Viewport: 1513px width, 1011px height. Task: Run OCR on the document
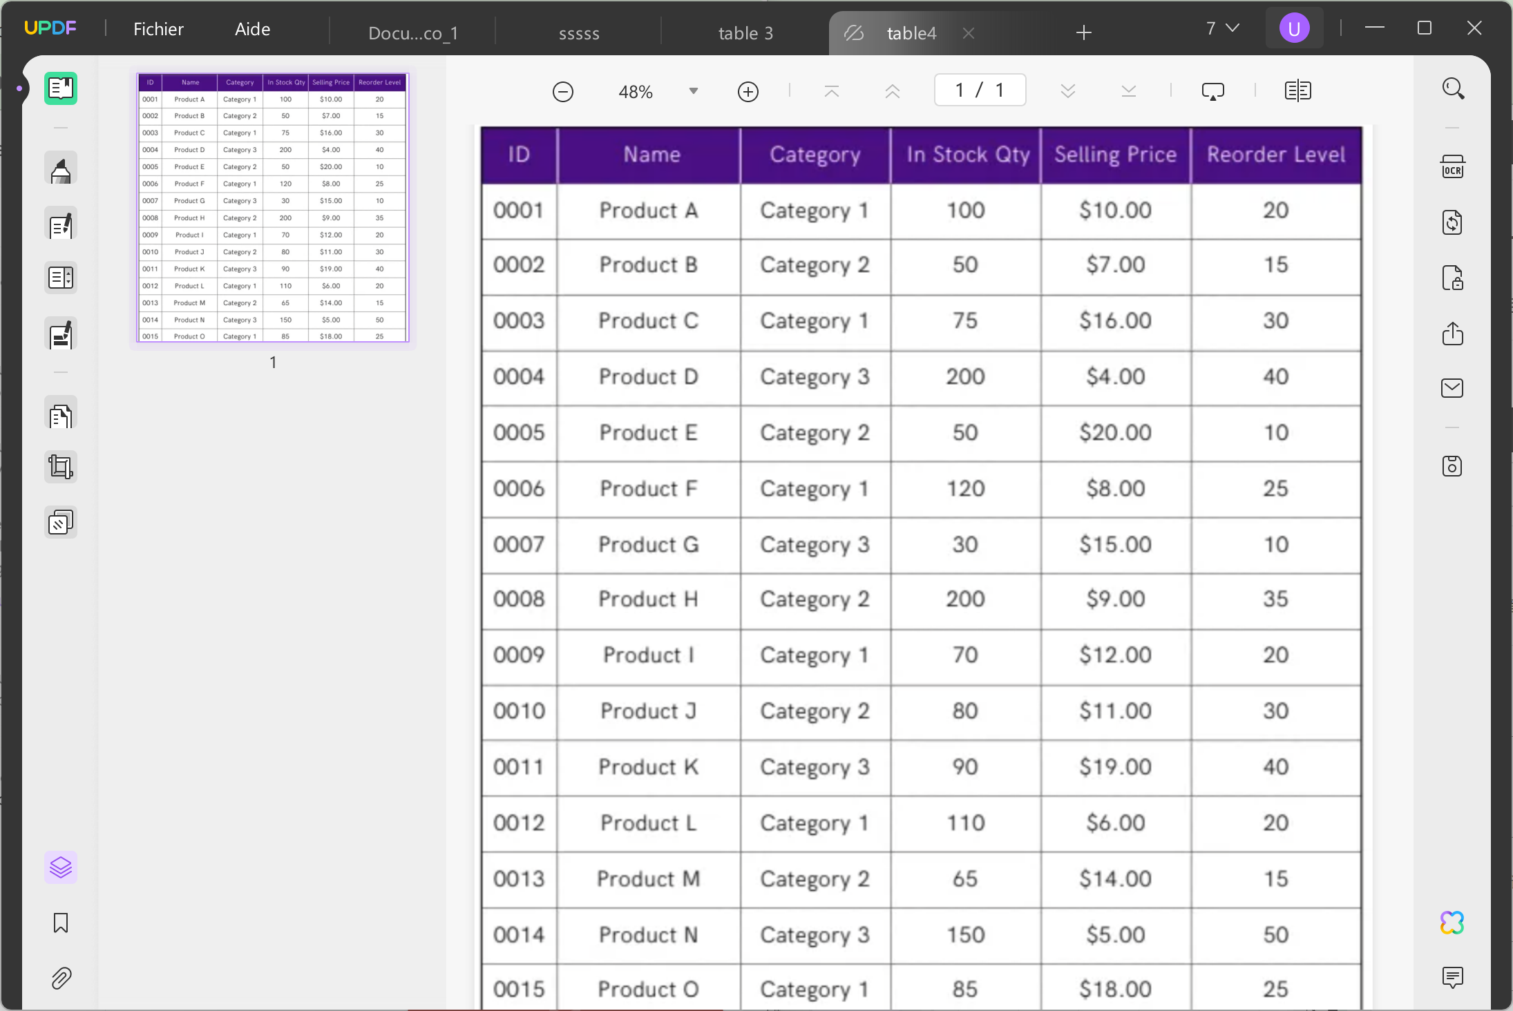tap(1452, 166)
